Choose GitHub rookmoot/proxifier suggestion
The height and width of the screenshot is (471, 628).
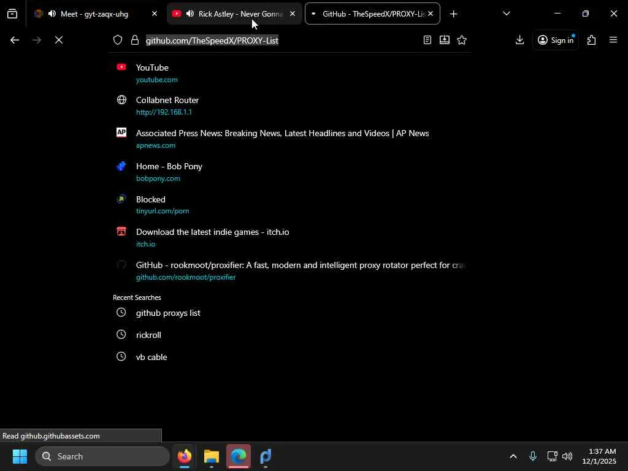tap(289, 270)
